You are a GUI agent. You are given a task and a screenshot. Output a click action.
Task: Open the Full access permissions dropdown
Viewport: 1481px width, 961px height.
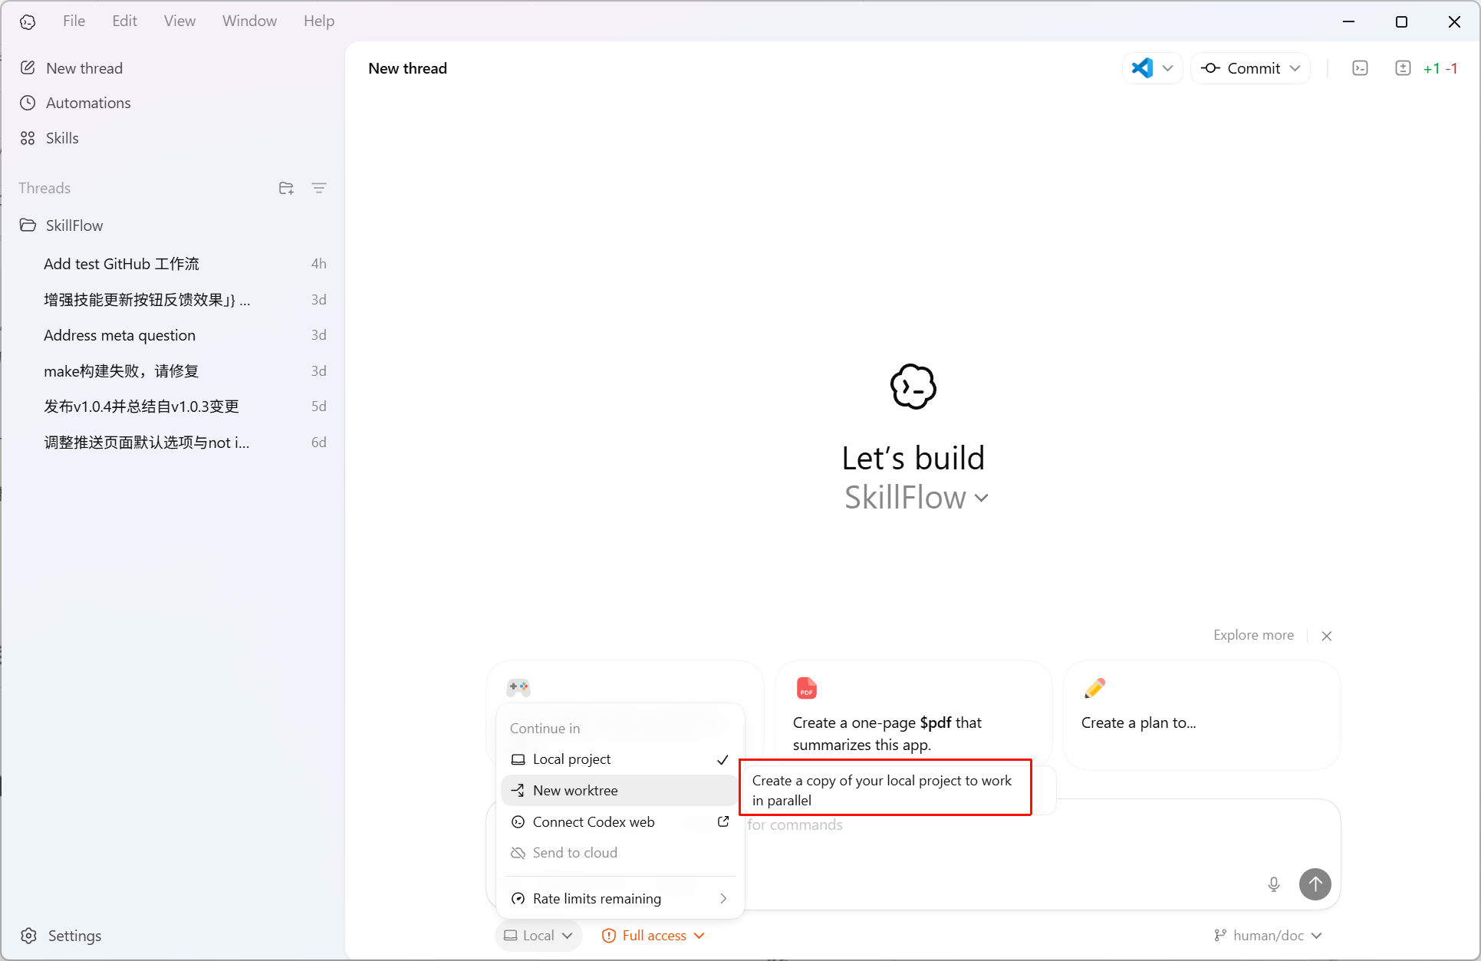[654, 936]
